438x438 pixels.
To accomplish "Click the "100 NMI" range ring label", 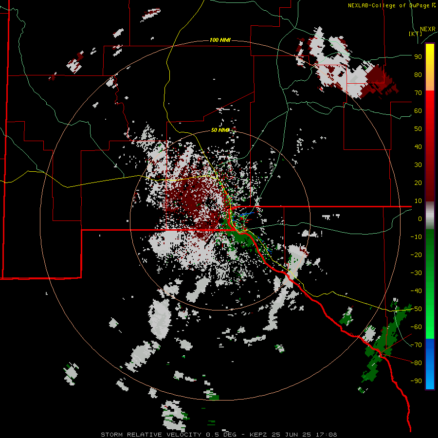I will (x=220, y=40).
